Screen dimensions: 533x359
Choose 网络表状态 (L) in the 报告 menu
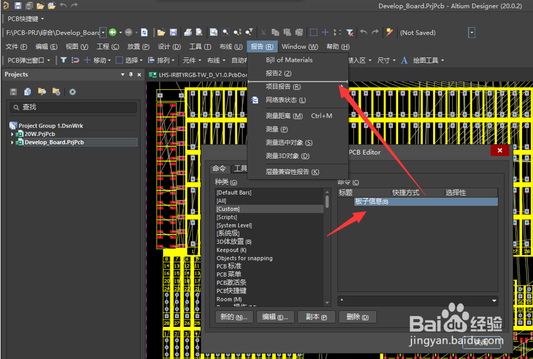click(x=286, y=100)
